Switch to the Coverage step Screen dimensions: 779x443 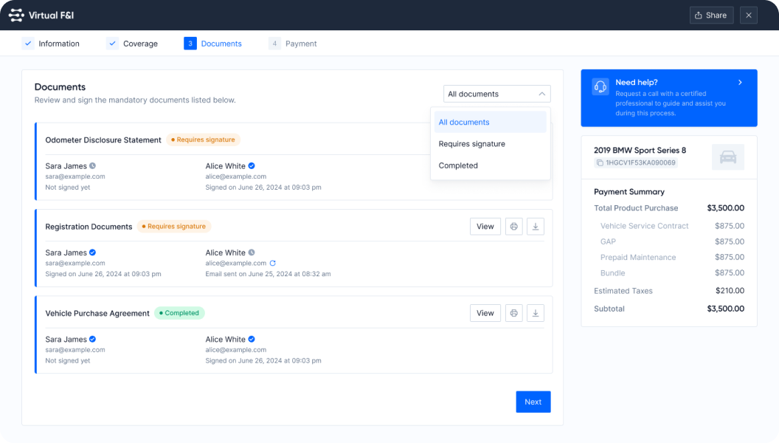(x=133, y=44)
